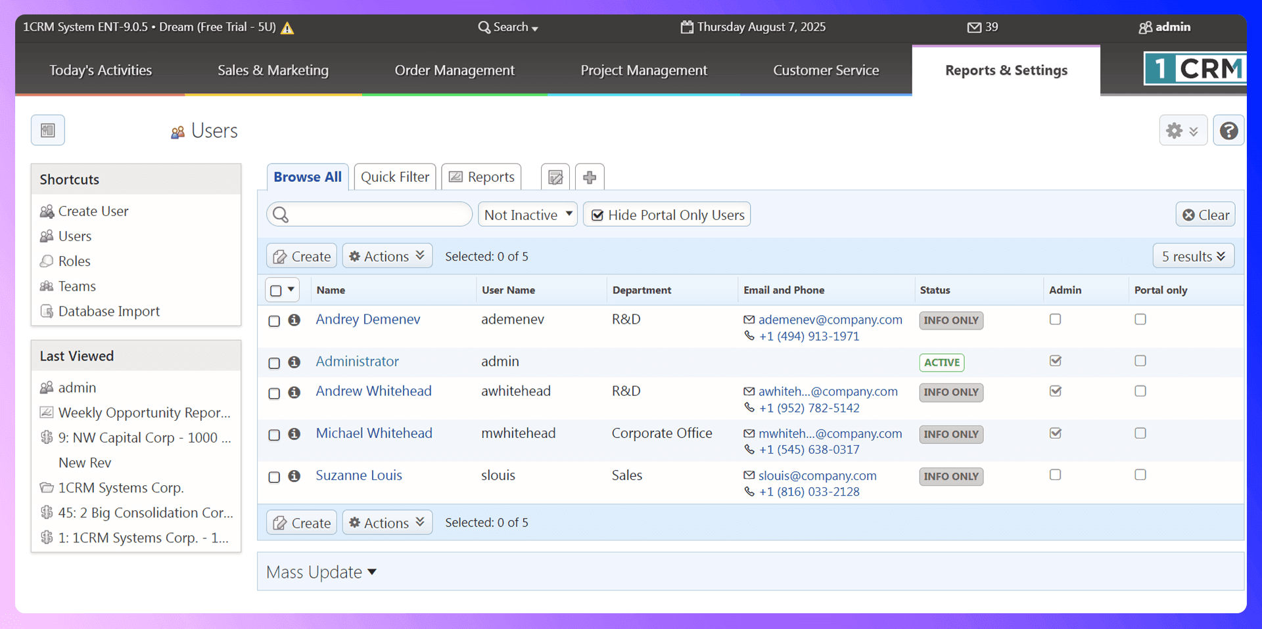
Task: Select the Andrew Whitehead row checkbox
Action: click(x=274, y=393)
